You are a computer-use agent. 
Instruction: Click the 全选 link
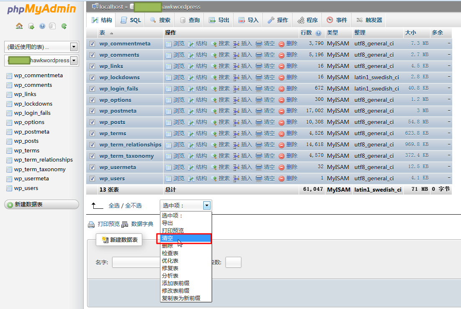point(114,206)
